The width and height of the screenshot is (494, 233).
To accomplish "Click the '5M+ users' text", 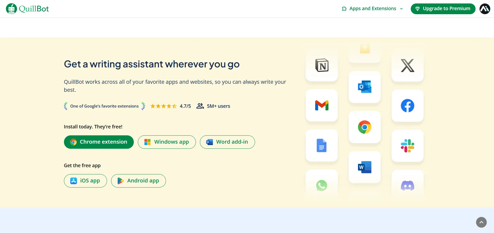I will pyautogui.click(x=218, y=106).
